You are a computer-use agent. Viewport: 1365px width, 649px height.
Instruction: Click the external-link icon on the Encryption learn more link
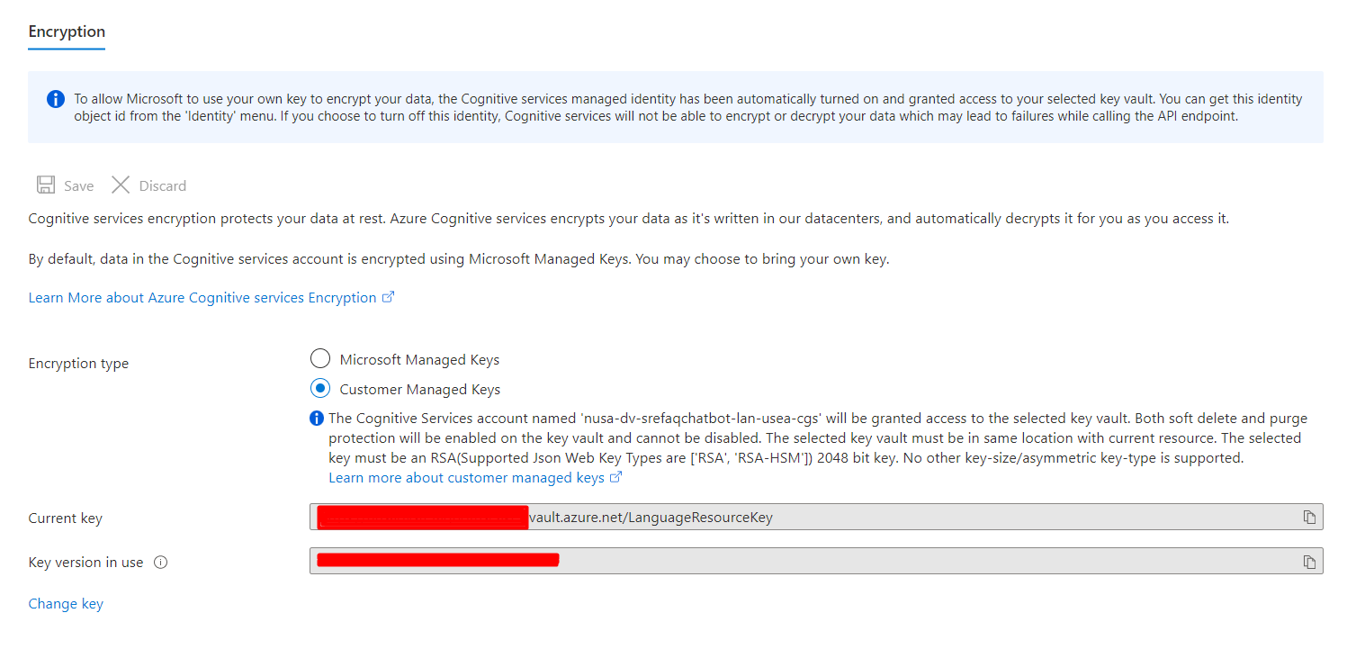(x=389, y=295)
